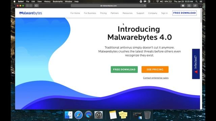Toggle the Safari sidebar button
The width and height of the screenshot is (216, 121).
point(36,6)
